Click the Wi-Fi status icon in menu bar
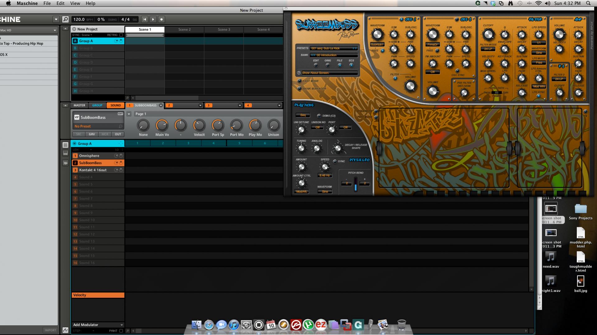Image resolution: width=597 pixels, height=335 pixels. (538, 3)
